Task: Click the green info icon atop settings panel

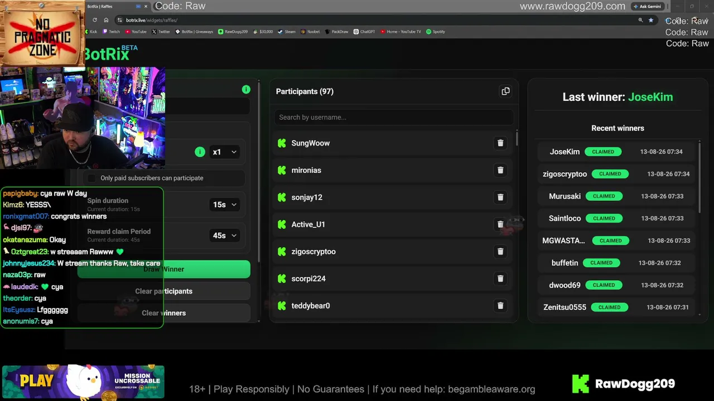Action: (x=246, y=89)
